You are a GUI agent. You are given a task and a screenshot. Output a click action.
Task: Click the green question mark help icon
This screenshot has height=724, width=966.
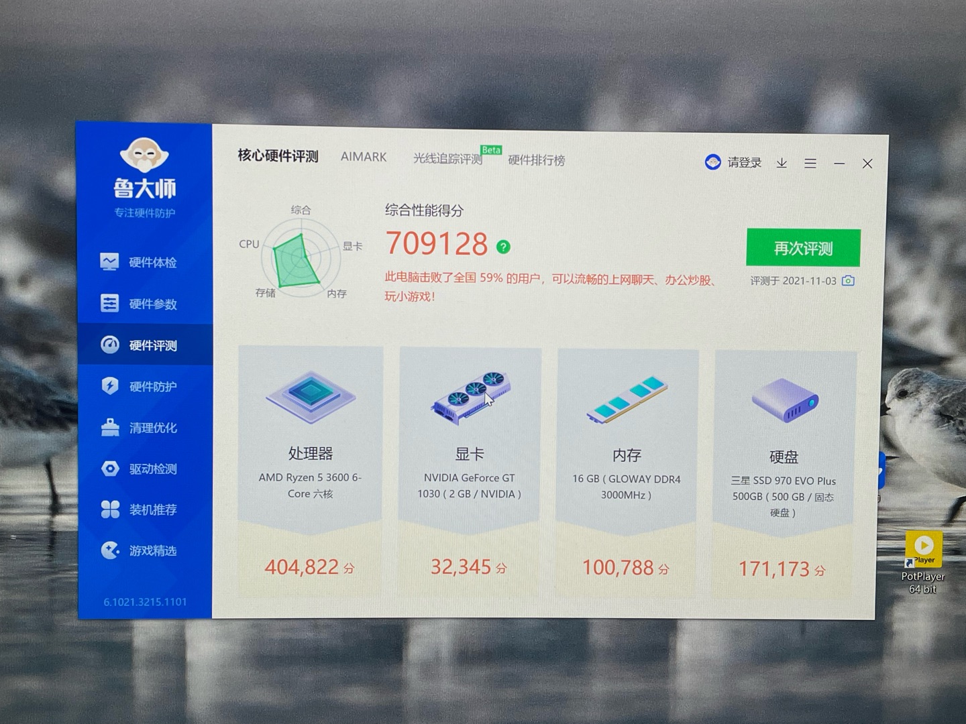(503, 247)
